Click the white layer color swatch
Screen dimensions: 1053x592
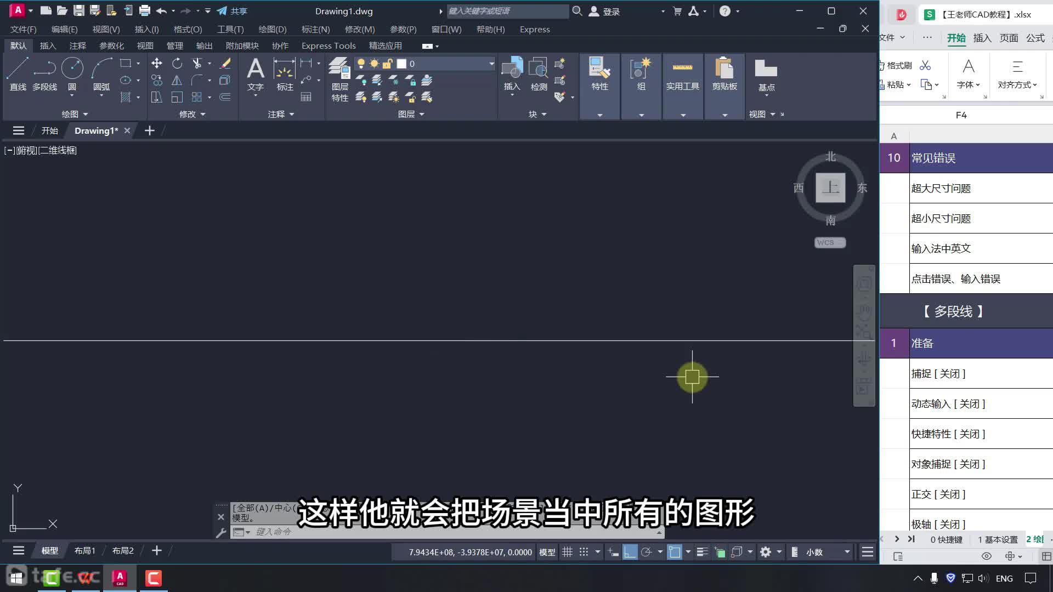click(x=401, y=64)
